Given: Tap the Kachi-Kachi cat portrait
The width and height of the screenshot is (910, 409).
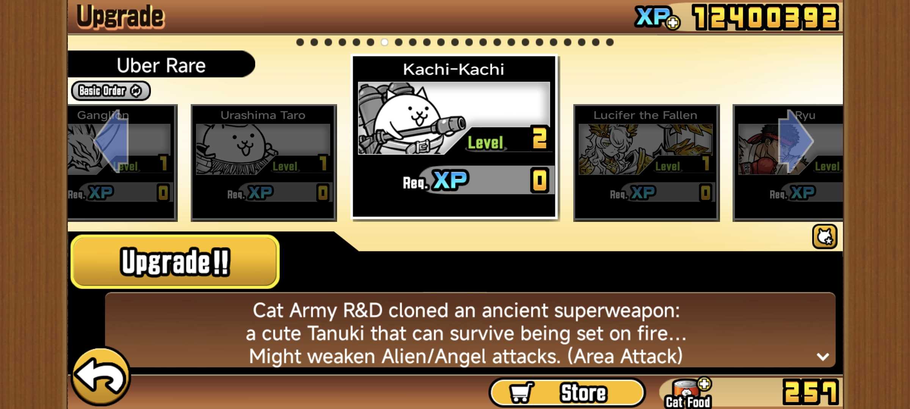Looking at the screenshot, I should point(453,118).
